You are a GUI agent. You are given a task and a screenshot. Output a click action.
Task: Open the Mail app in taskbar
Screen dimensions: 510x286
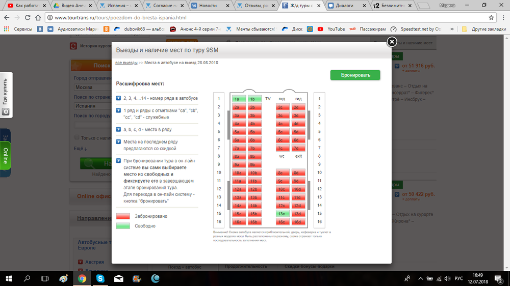[x=118, y=278]
